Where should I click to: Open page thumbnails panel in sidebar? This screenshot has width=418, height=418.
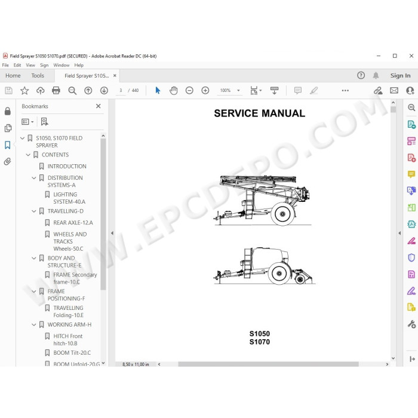(8, 128)
